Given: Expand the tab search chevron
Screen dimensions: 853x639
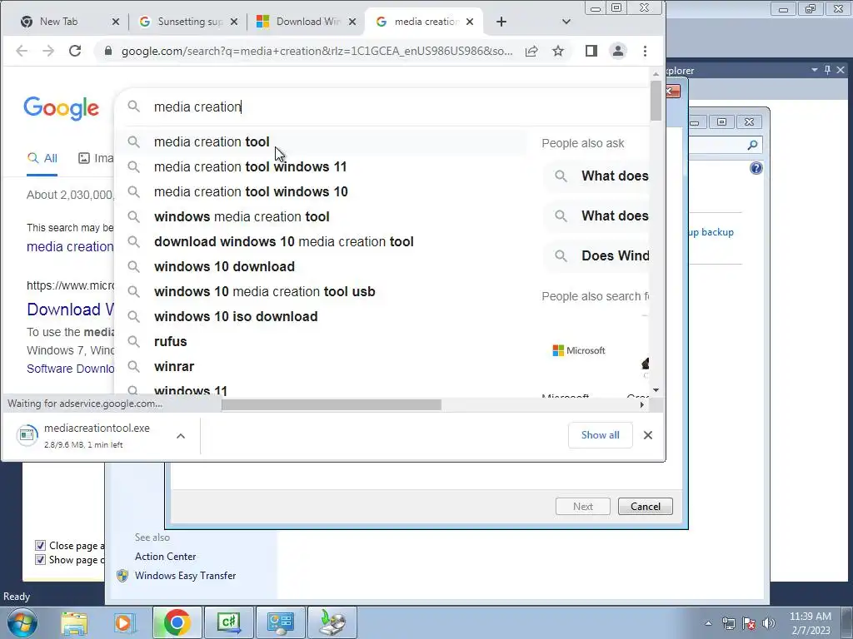Looking at the screenshot, I should 566,22.
